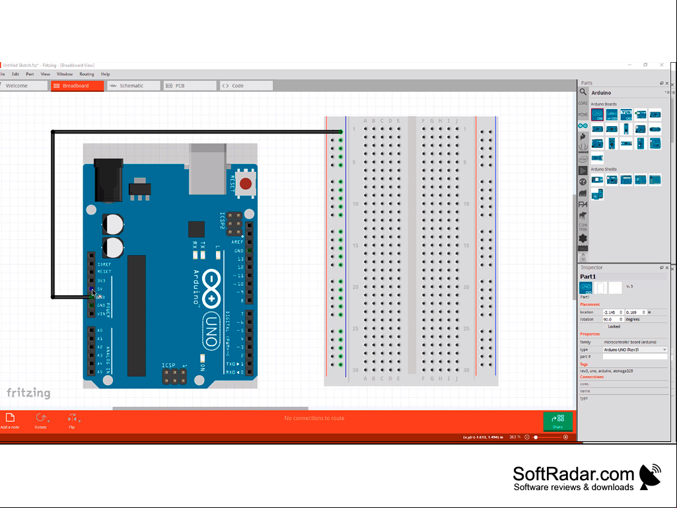Click the breadboard view image in Inspector

(x=586, y=287)
